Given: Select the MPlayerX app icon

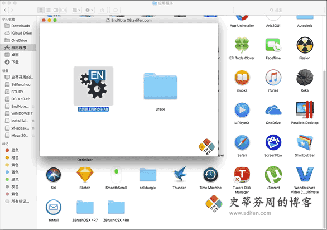Looking at the screenshot, I should click(x=242, y=110).
